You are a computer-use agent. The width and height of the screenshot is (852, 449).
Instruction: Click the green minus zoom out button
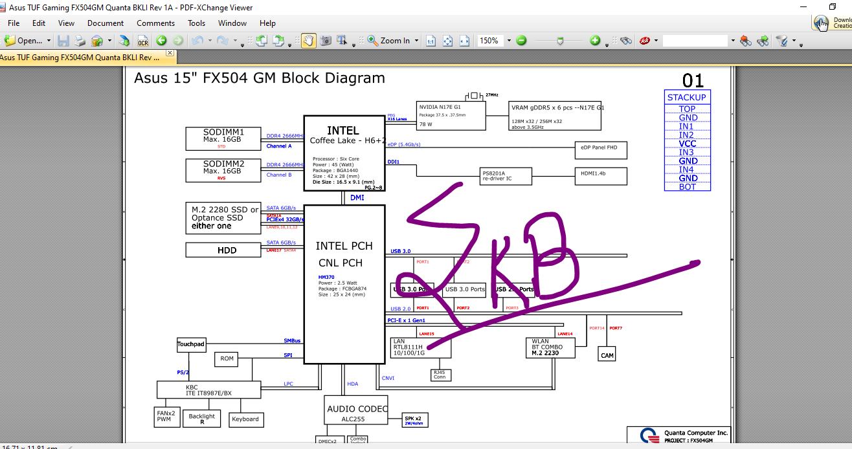[x=521, y=41]
